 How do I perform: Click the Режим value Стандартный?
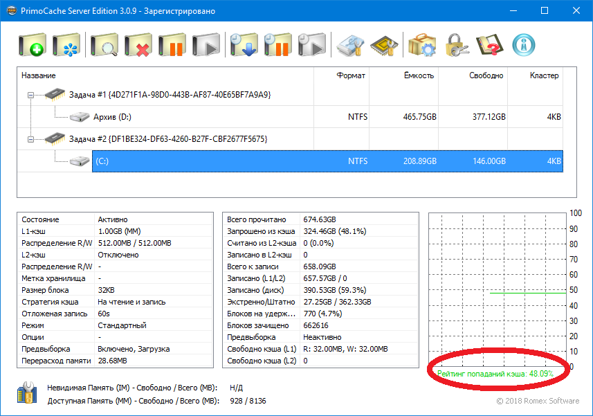122,325
